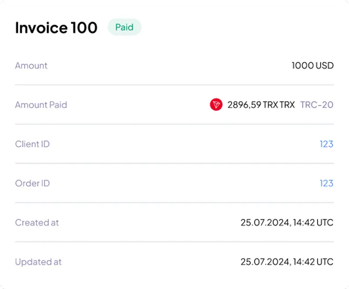Select the Invoice 100 heading

pyautogui.click(x=56, y=28)
